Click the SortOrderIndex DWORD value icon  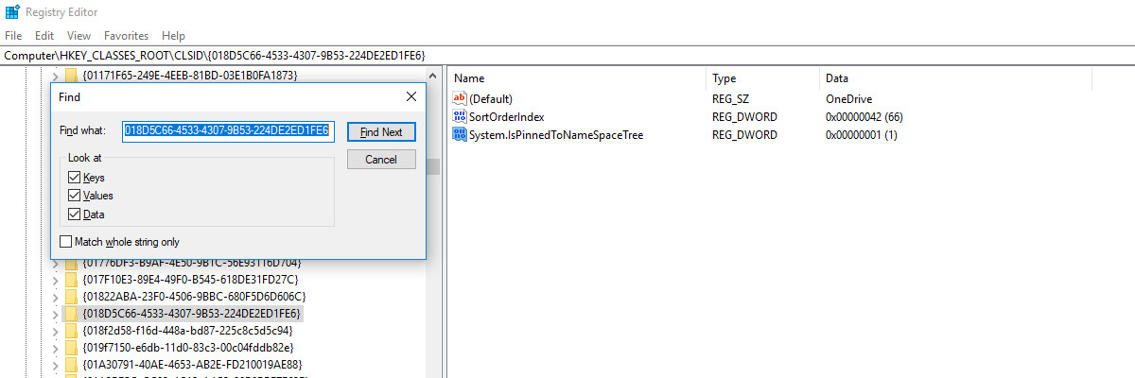pyautogui.click(x=461, y=116)
